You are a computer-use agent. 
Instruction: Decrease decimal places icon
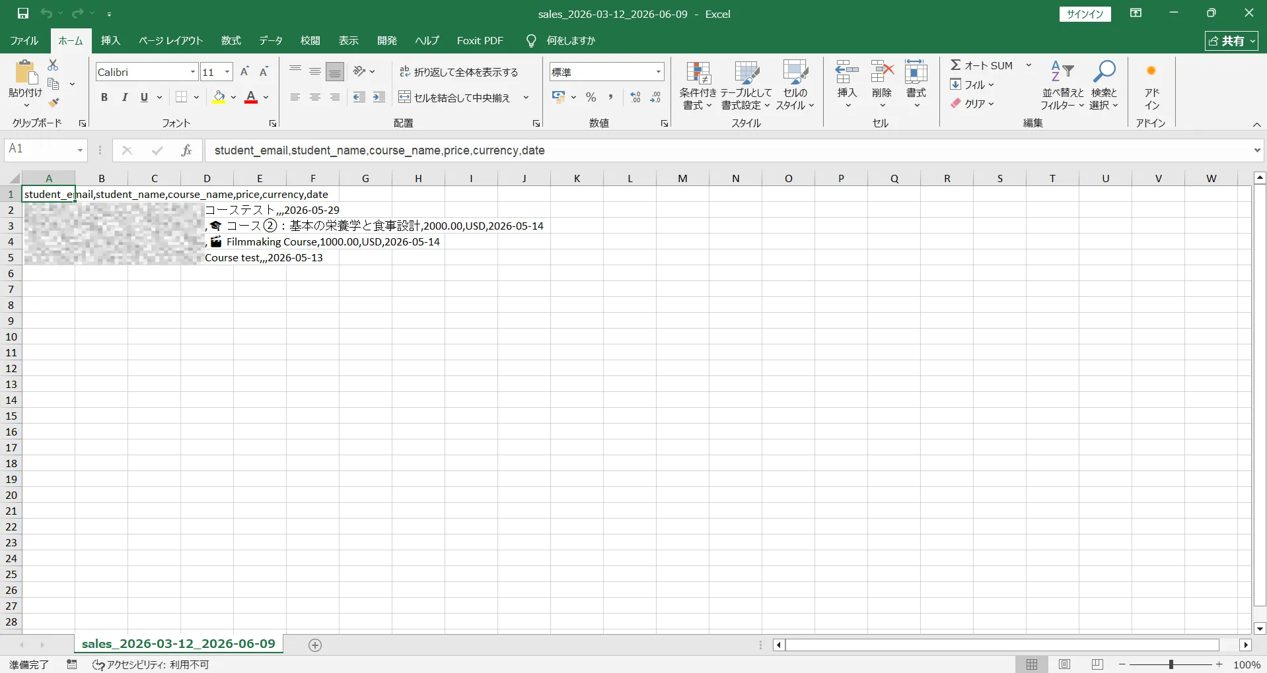click(655, 98)
